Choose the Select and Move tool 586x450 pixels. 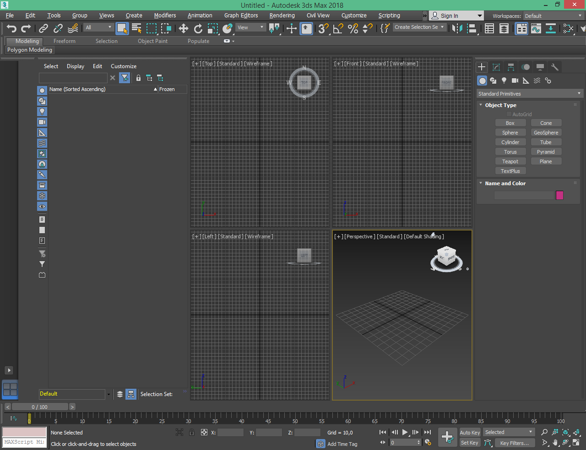click(x=184, y=28)
